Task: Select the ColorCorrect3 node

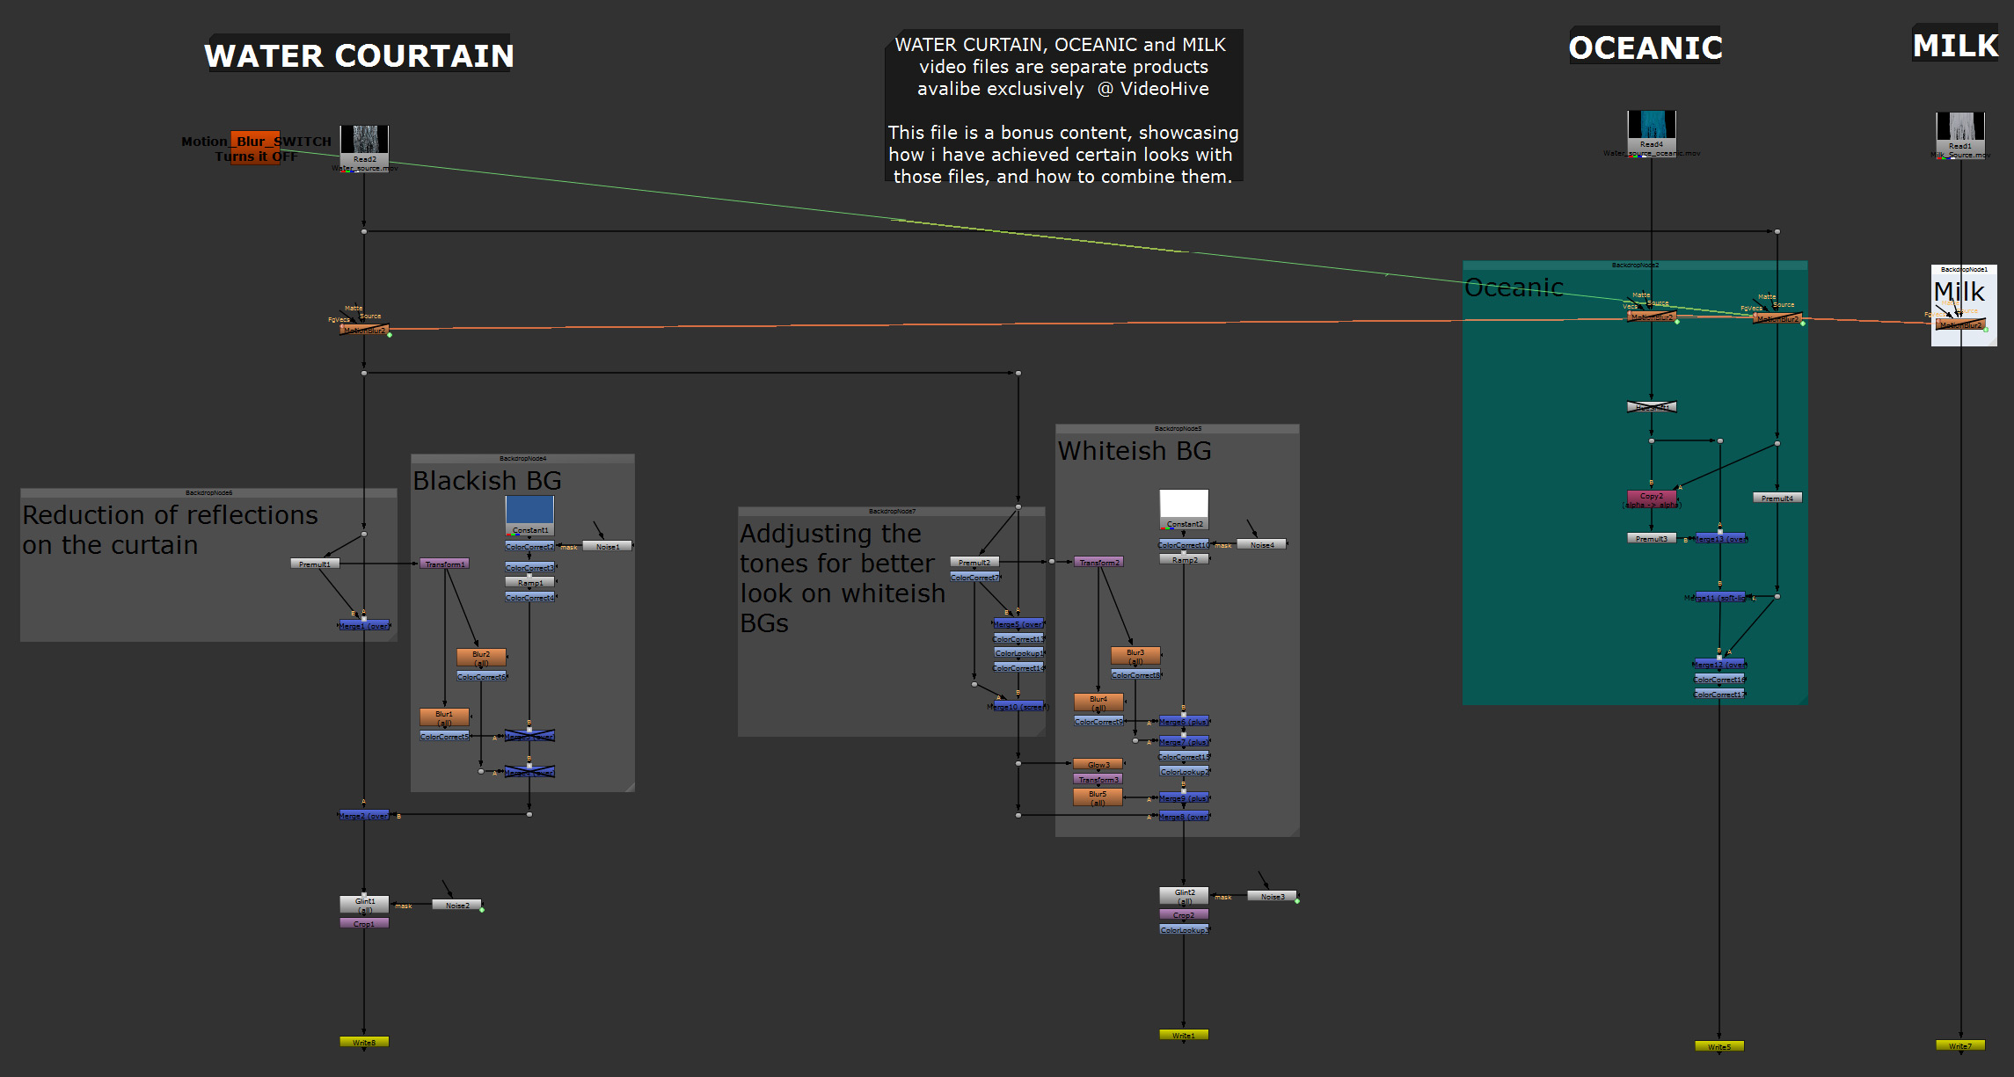Action: (x=529, y=567)
